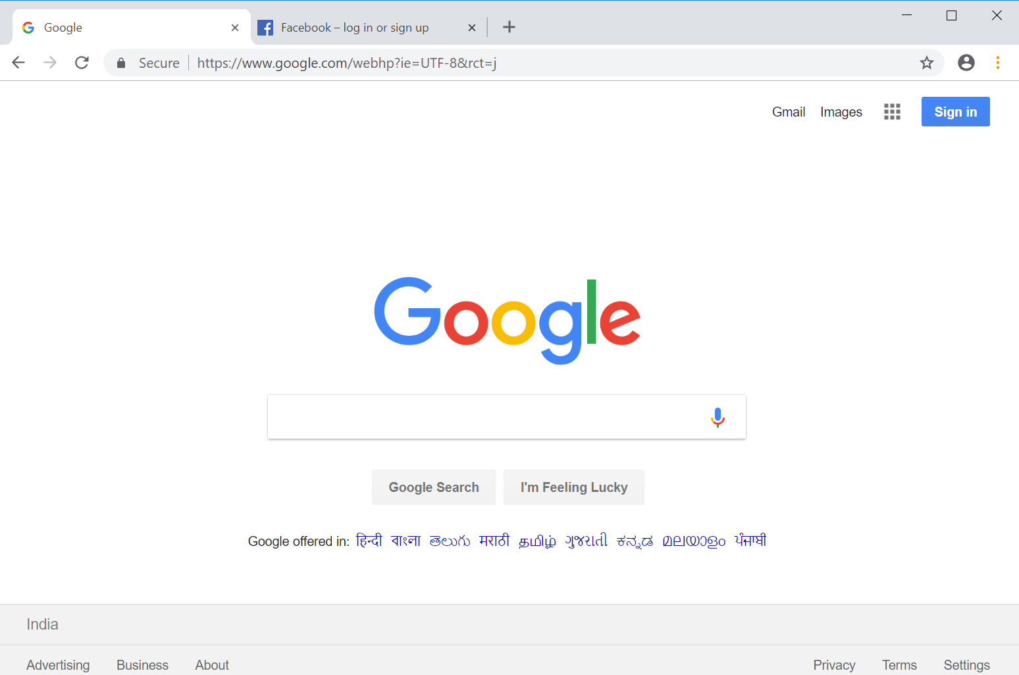
Task: Close the Facebook tab
Action: pos(471,28)
